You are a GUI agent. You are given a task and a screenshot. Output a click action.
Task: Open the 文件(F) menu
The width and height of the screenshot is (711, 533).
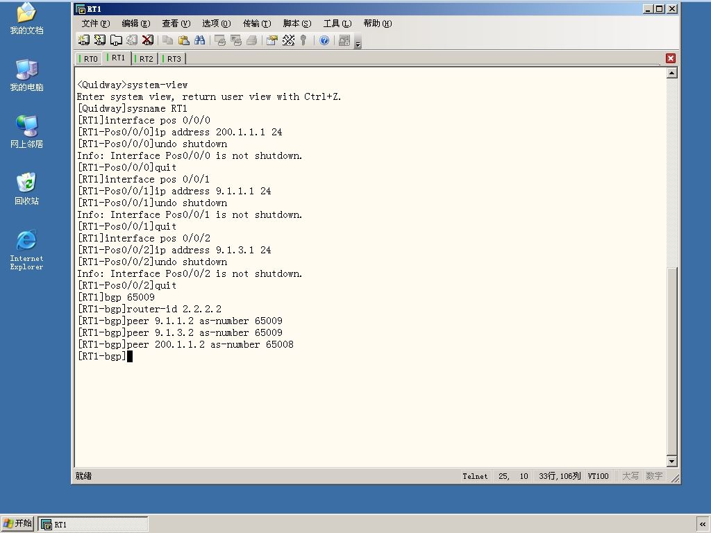click(96, 23)
